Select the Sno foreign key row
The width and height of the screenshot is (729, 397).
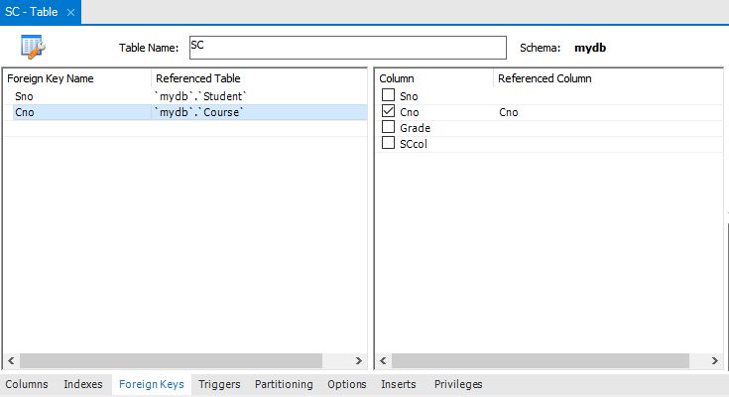point(79,96)
